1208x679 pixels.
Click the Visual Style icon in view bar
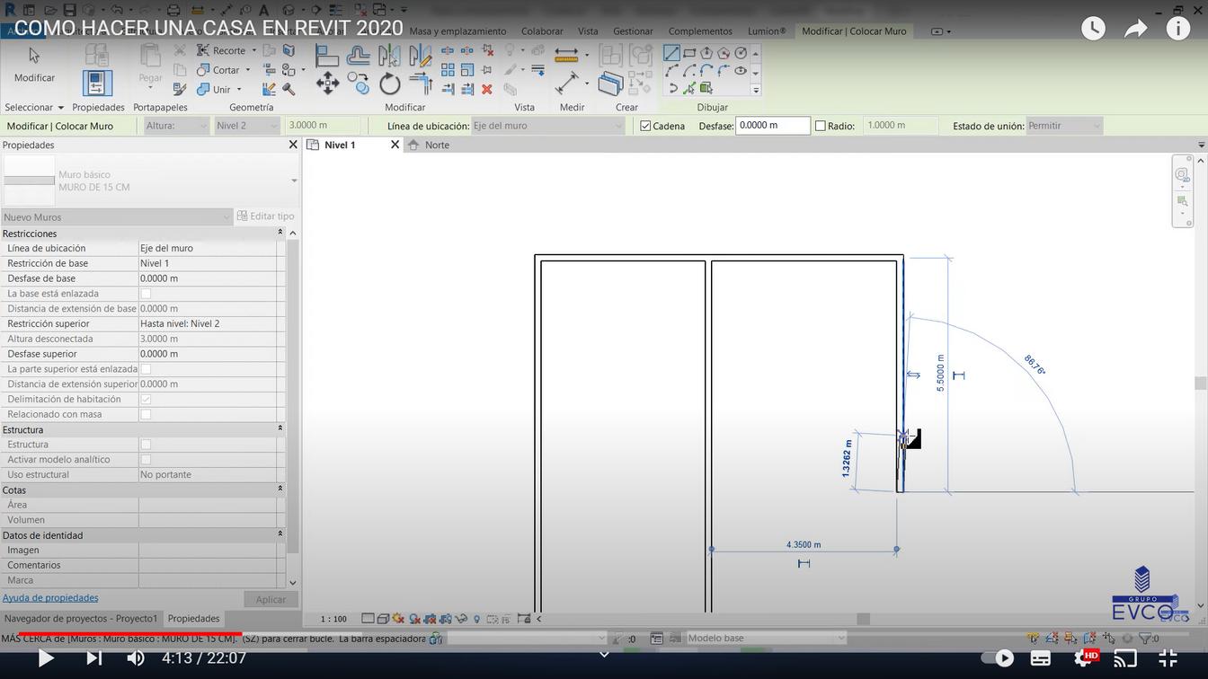[x=383, y=619]
